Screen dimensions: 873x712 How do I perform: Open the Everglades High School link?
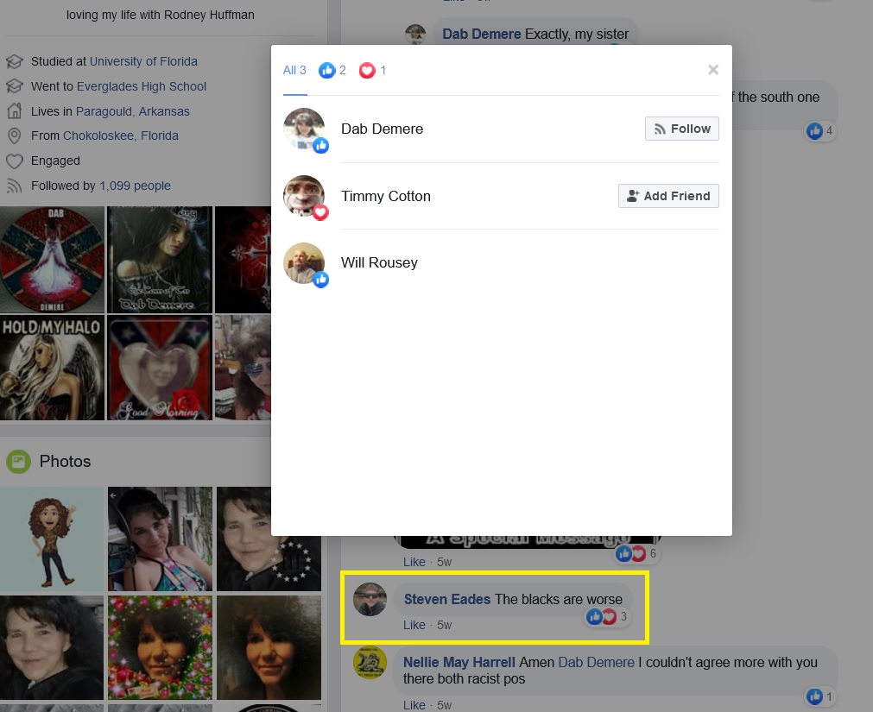click(142, 86)
